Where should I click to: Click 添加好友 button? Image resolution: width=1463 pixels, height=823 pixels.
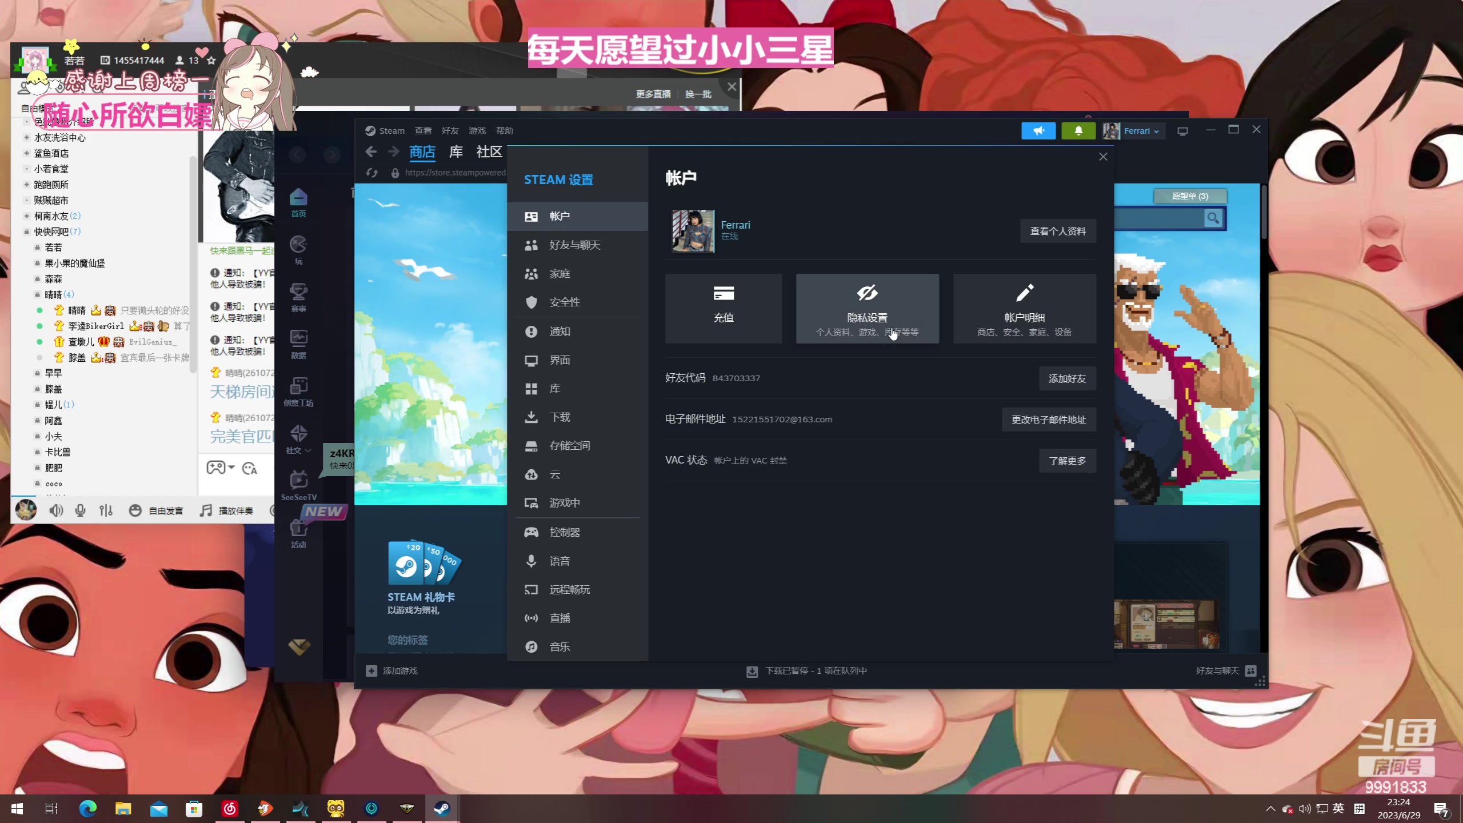point(1067,378)
